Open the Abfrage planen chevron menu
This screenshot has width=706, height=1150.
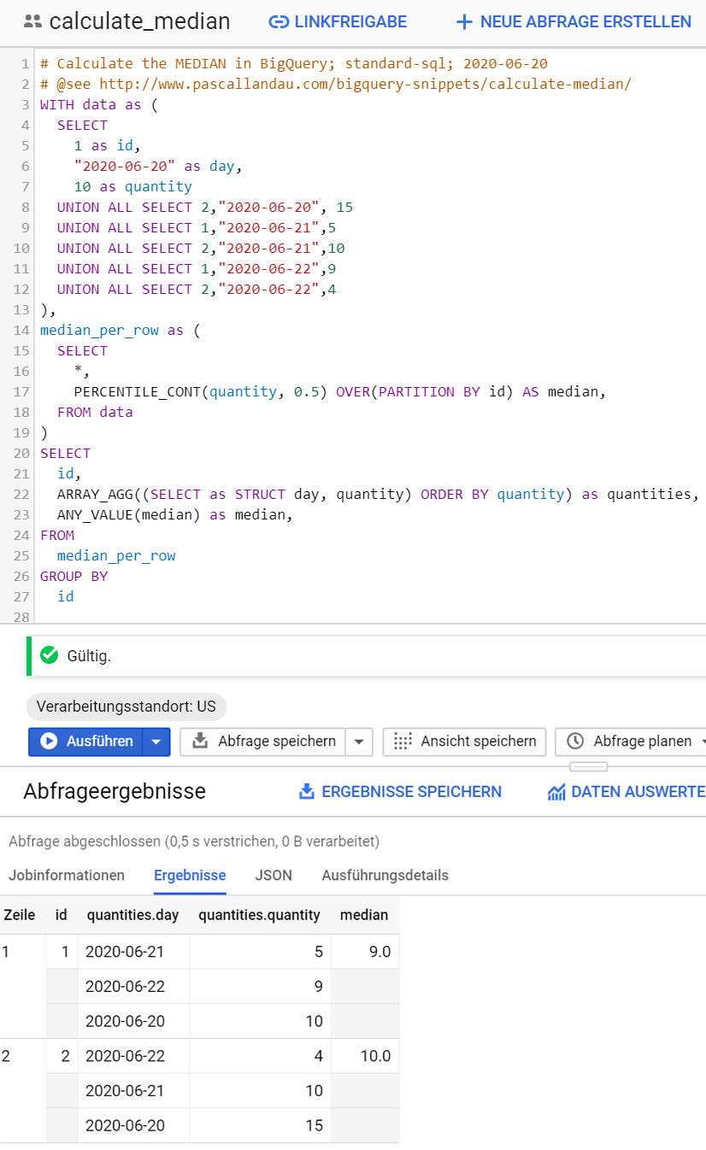click(701, 742)
